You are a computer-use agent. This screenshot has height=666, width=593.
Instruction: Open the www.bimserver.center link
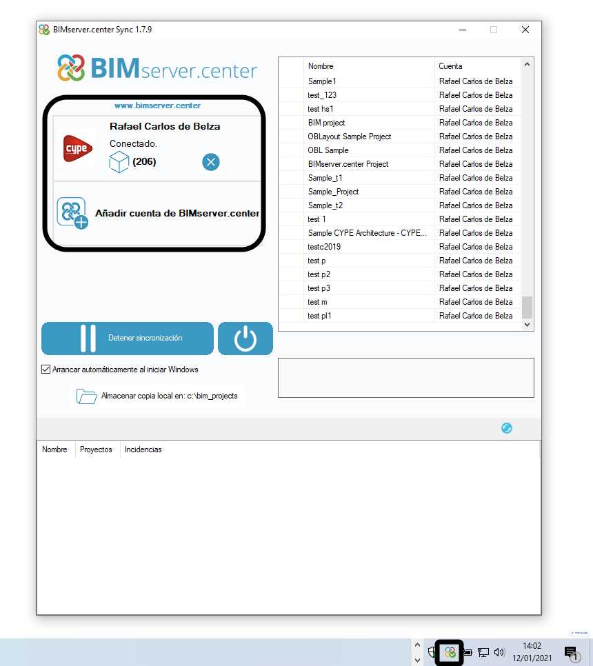click(157, 105)
